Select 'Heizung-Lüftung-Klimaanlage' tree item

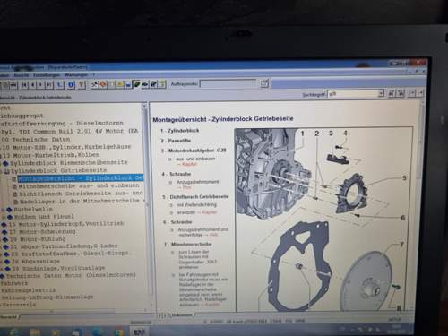tap(47, 297)
